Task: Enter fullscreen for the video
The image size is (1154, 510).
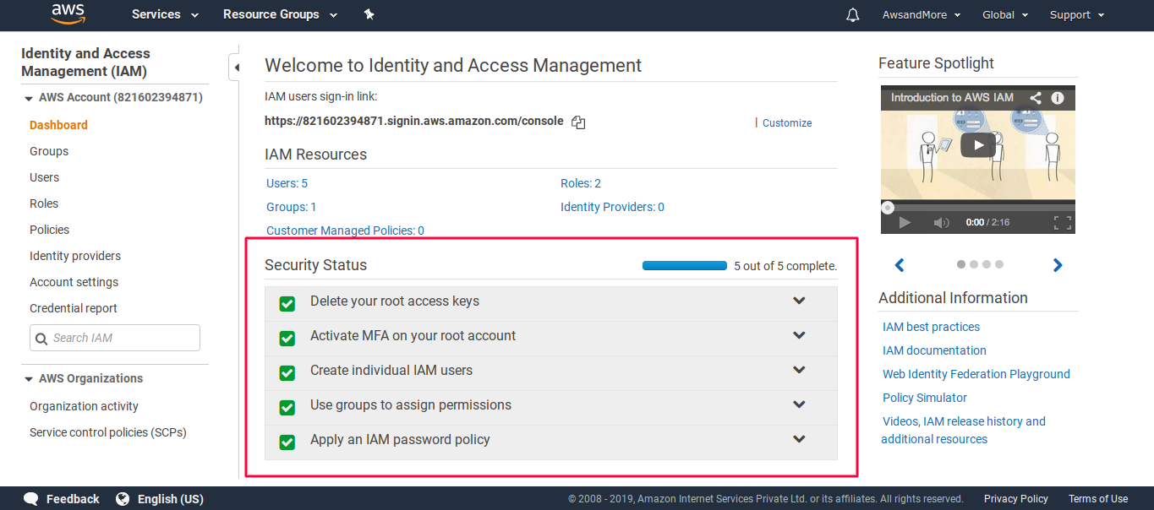Action: click(1063, 223)
